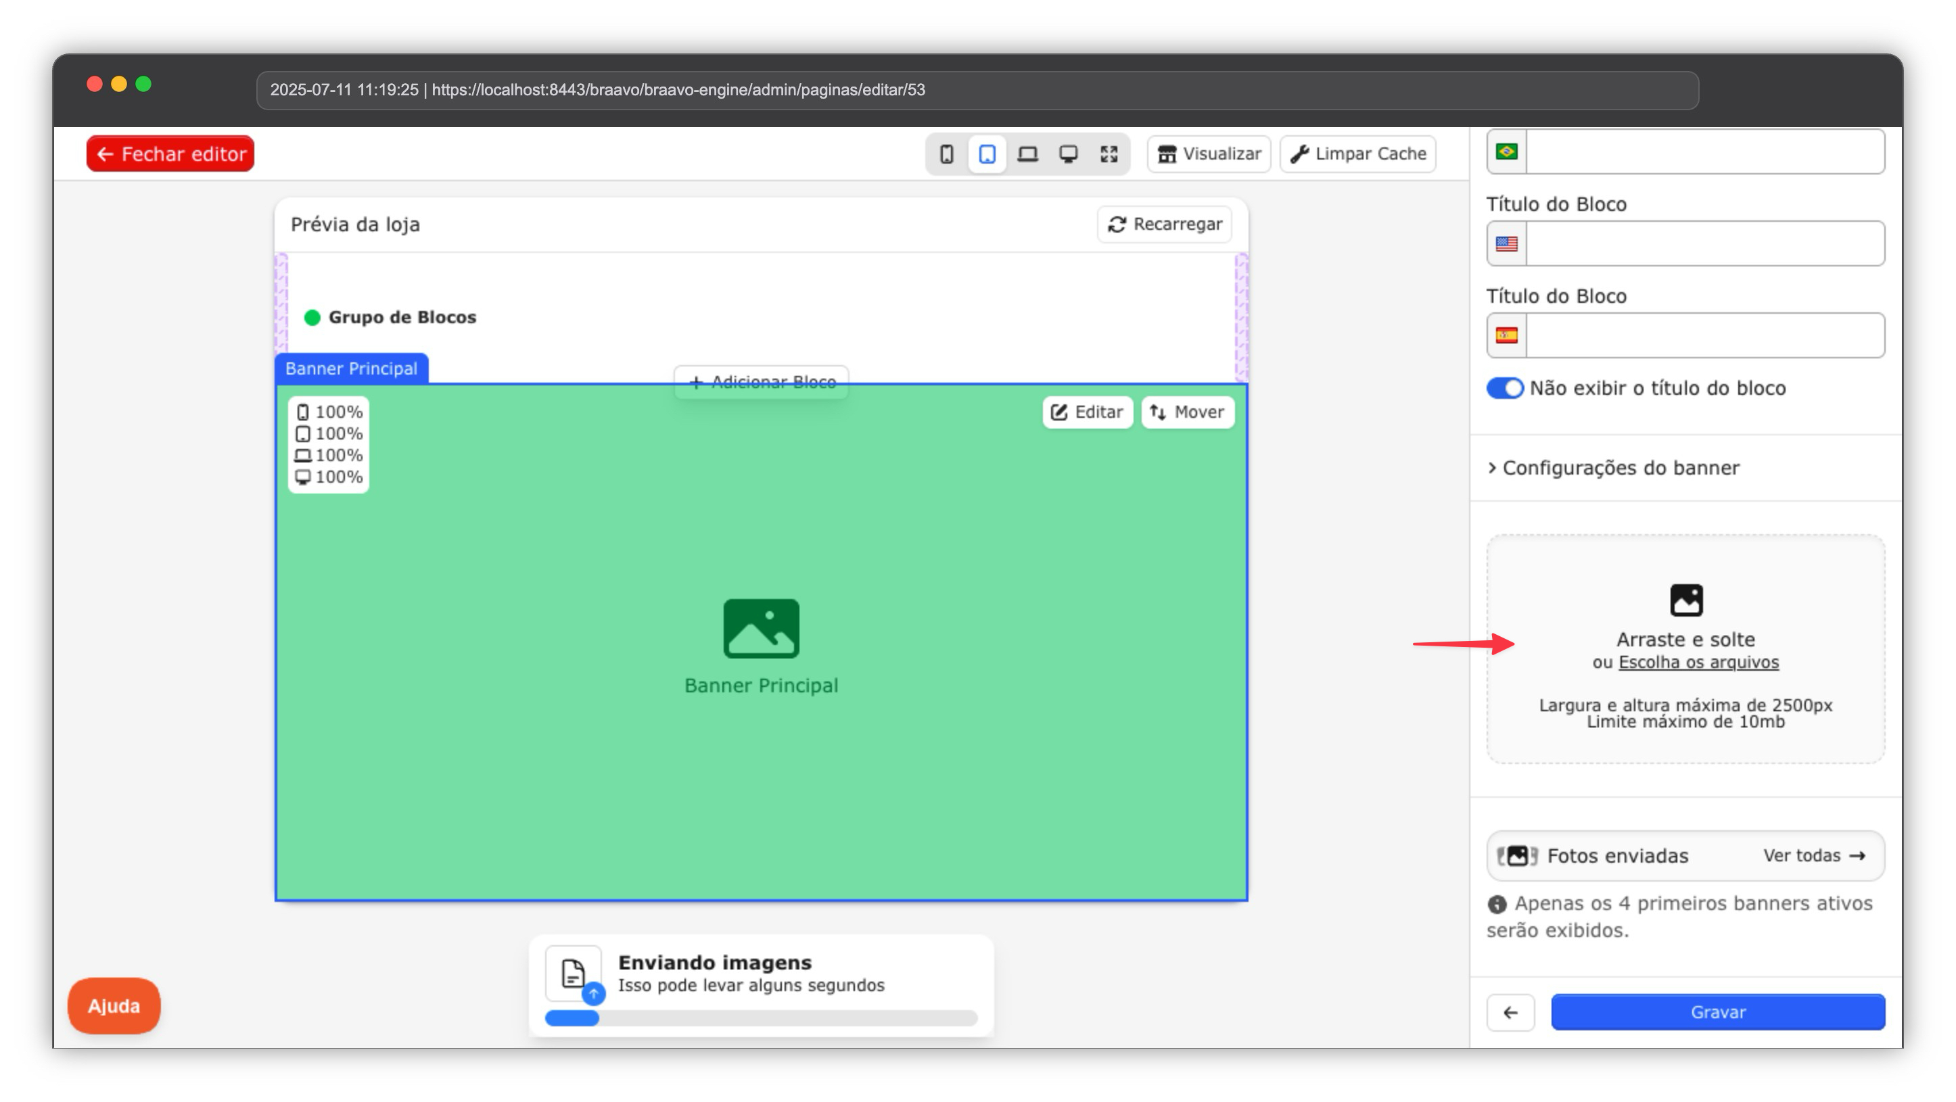Click the Recarregar preview button

[x=1164, y=224]
